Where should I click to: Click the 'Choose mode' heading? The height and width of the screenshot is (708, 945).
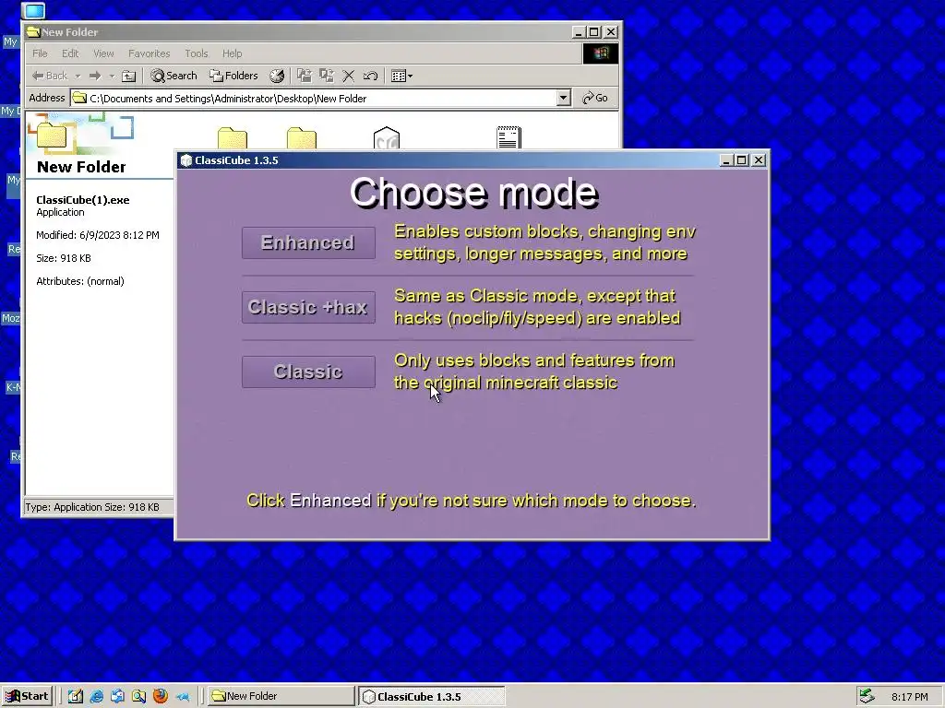[473, 193]
